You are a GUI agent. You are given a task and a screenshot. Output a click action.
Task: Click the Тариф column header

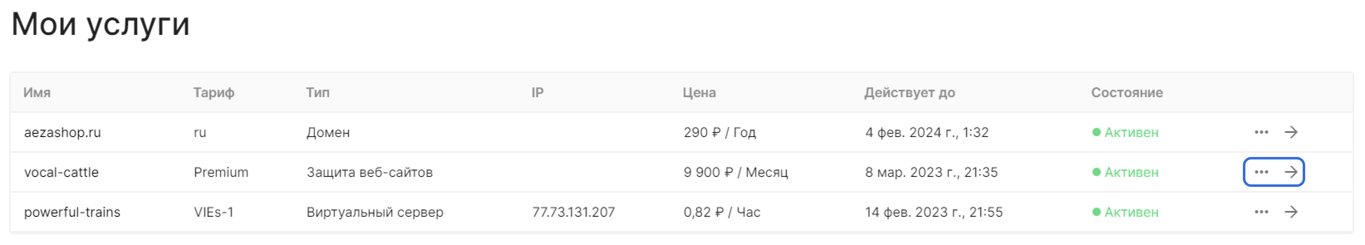214,93
